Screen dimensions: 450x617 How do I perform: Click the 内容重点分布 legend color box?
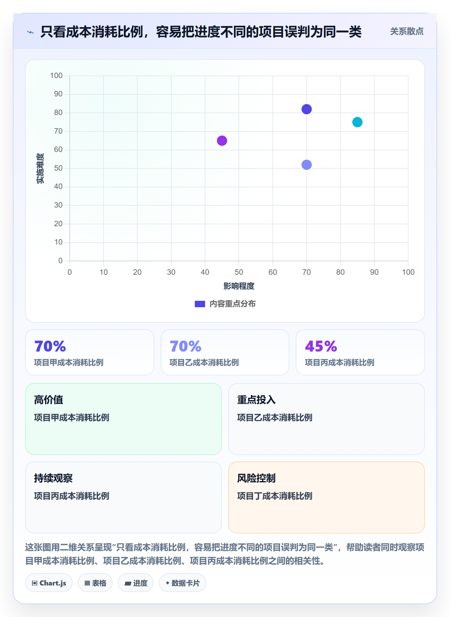200,304
